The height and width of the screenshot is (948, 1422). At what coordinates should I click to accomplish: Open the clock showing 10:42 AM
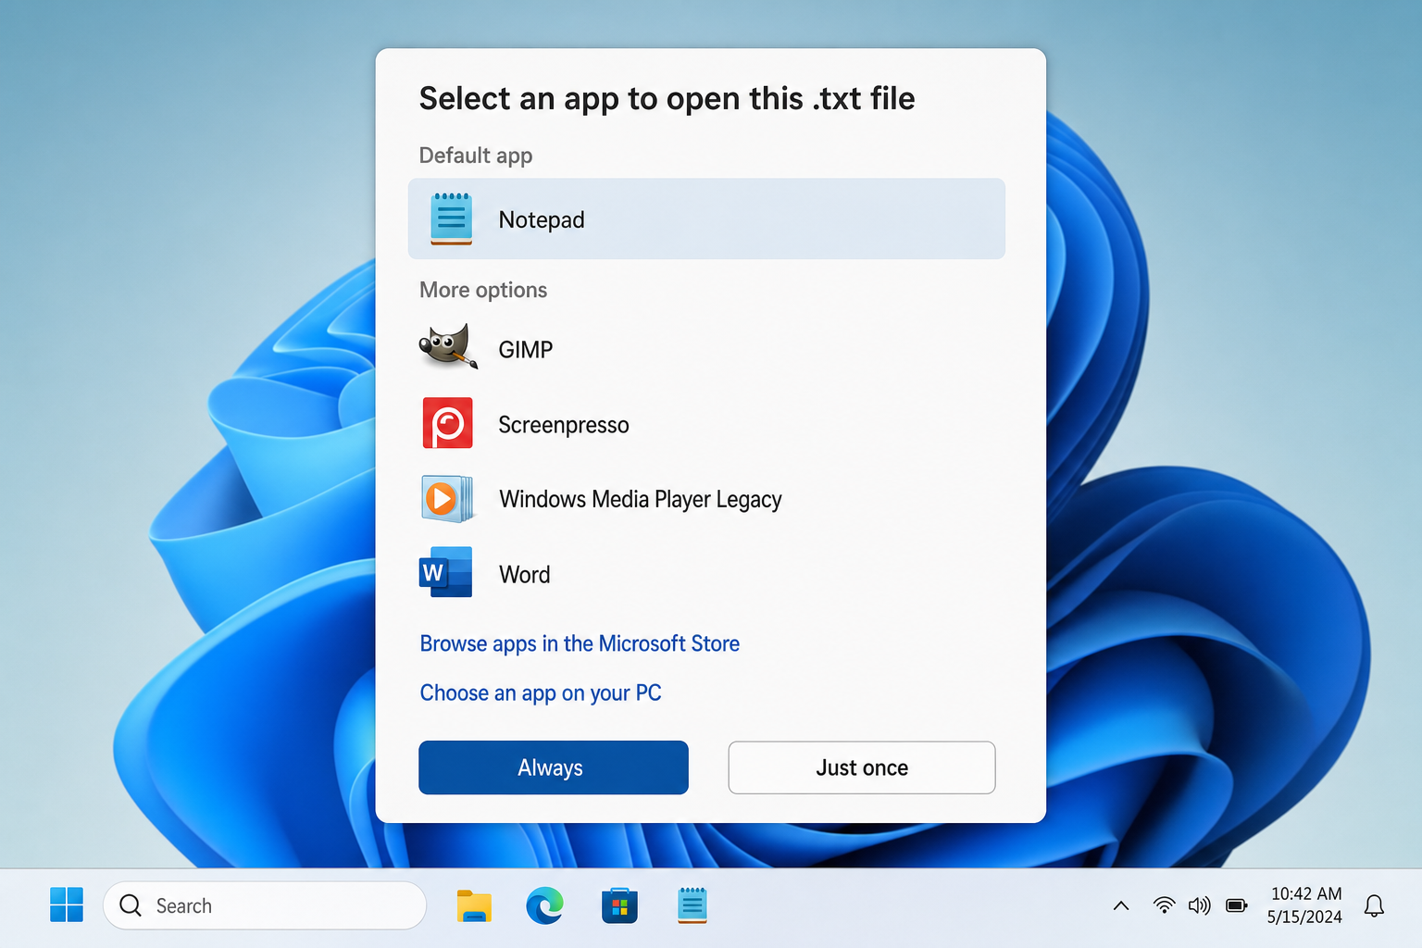click(x=1306, y=893)
